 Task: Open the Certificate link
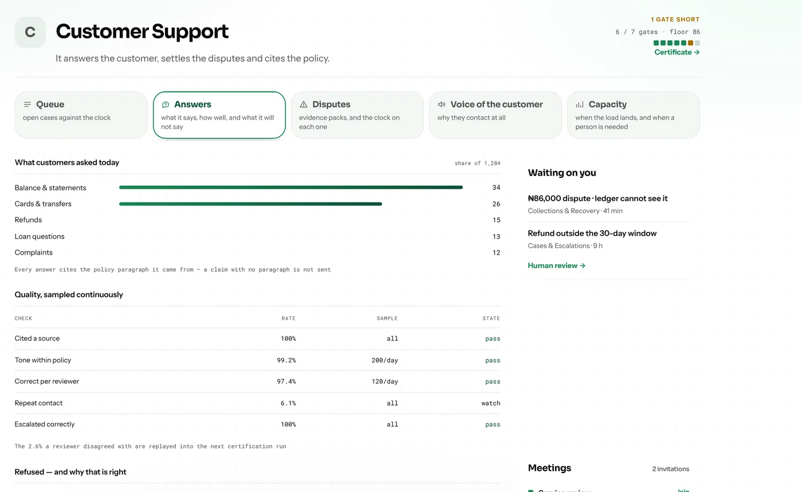[677, 52]
